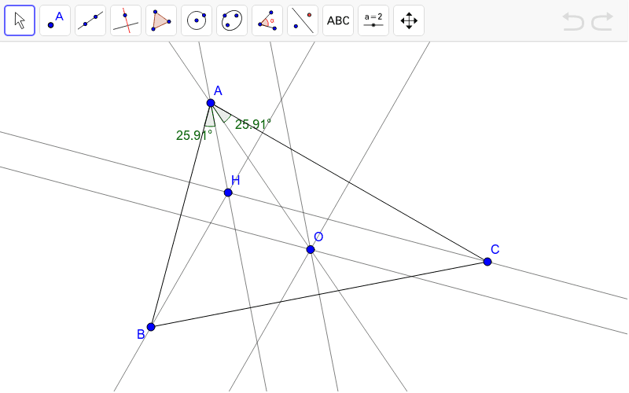
Task: Choose Circle with Center through Point tool
Action: (197, 20)
